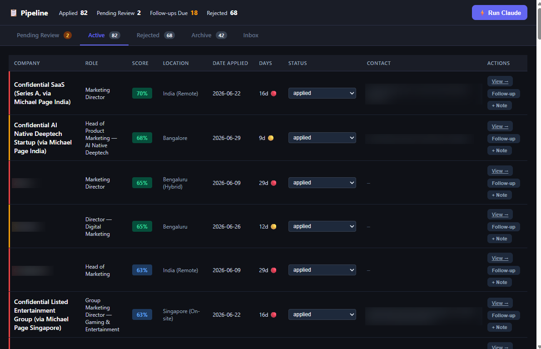Click the DATE APPLIED column header
The image size is (541, 349).
click(x=230, y=63)
